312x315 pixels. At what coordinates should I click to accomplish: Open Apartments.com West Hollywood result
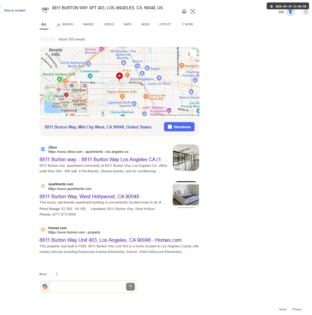89,196
